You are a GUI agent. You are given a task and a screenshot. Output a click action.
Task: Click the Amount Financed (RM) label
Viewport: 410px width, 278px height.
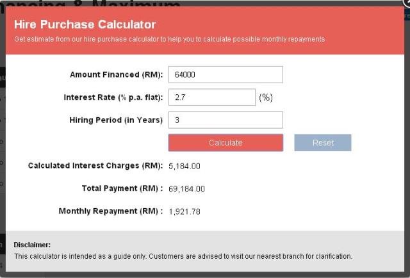pos(116,75)
